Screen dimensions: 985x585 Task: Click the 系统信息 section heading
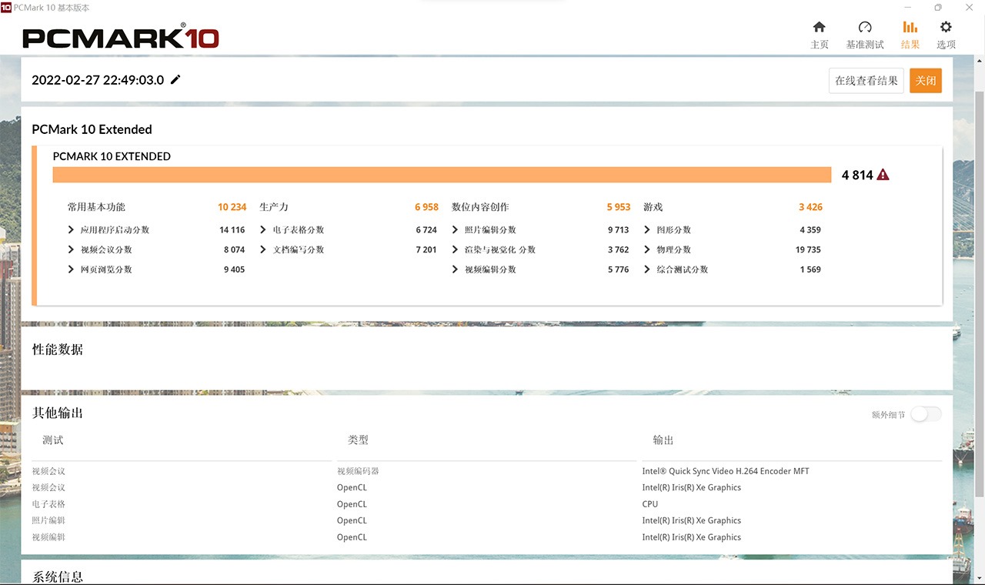click(58, 577)
